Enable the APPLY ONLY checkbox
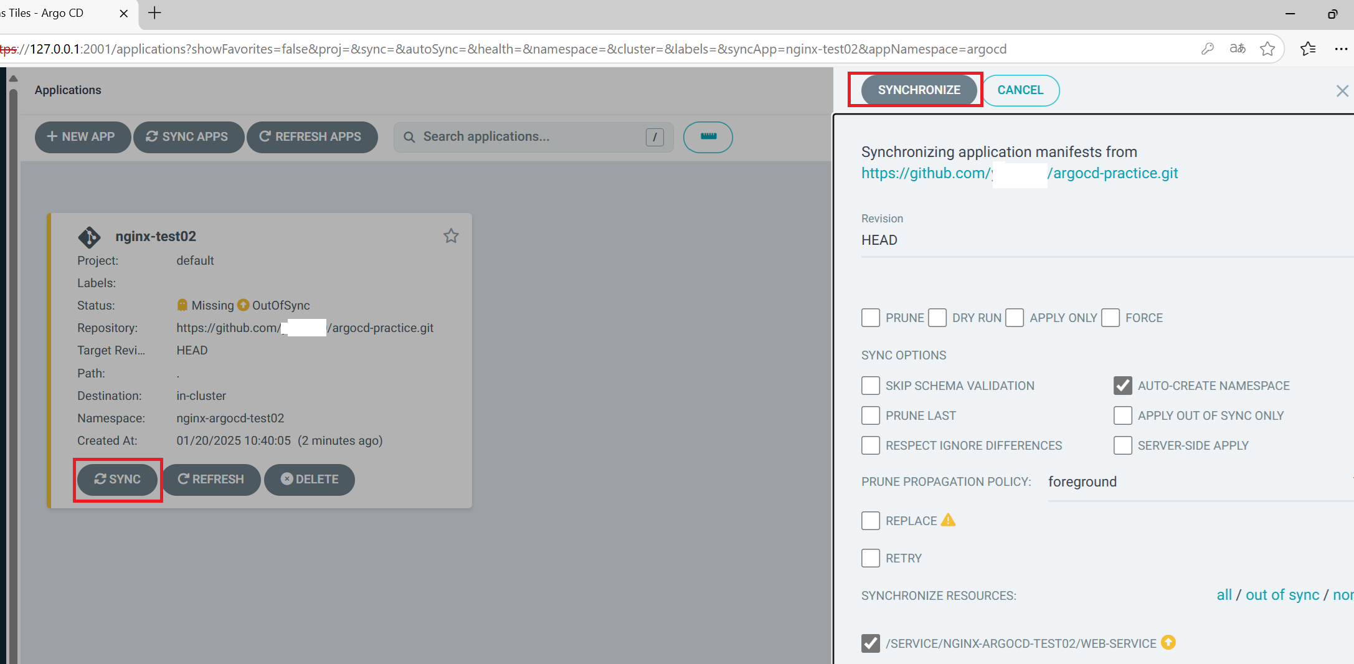 pyautogui.click(x=1015, y=318)
